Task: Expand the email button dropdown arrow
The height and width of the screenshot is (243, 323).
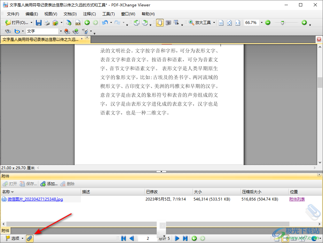Action: (61, 23)
